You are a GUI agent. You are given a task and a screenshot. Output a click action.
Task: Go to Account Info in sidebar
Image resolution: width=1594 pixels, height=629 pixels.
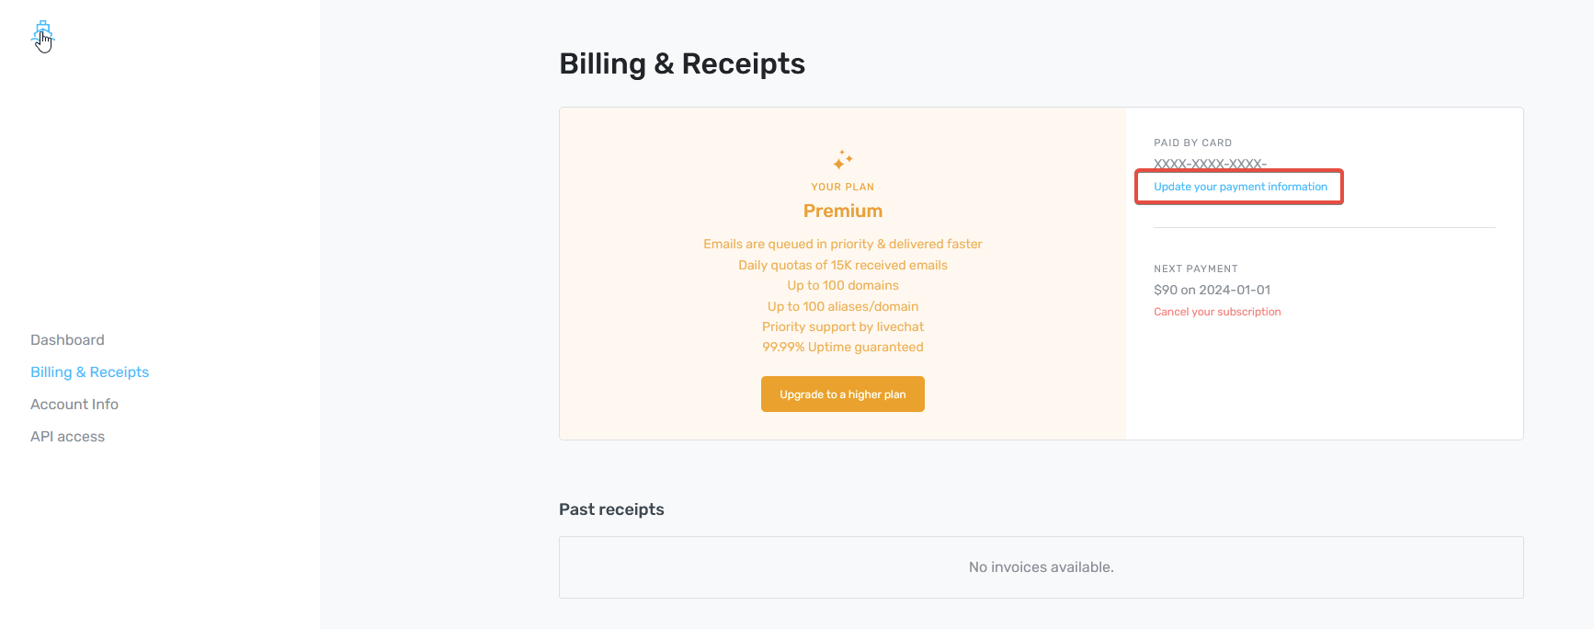(x=74, y=405)
